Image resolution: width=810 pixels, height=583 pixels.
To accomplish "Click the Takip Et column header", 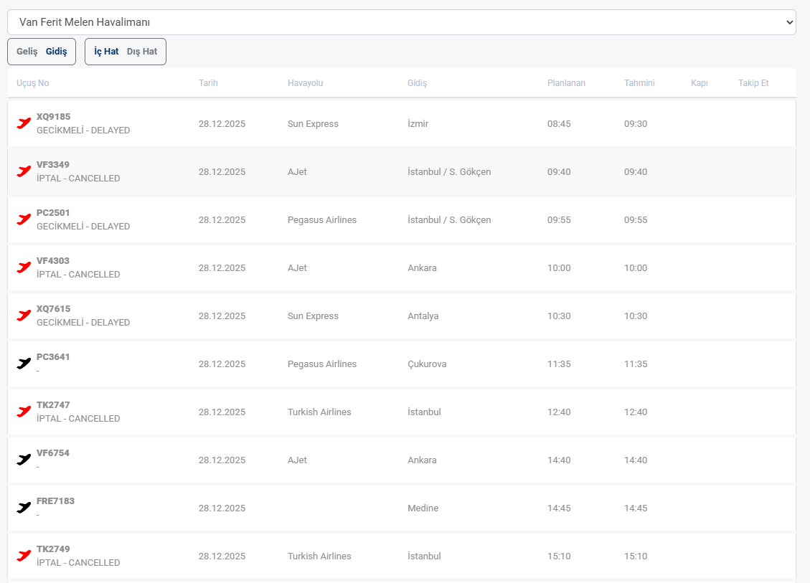I will pyautogui.click(x=753, y=83).
